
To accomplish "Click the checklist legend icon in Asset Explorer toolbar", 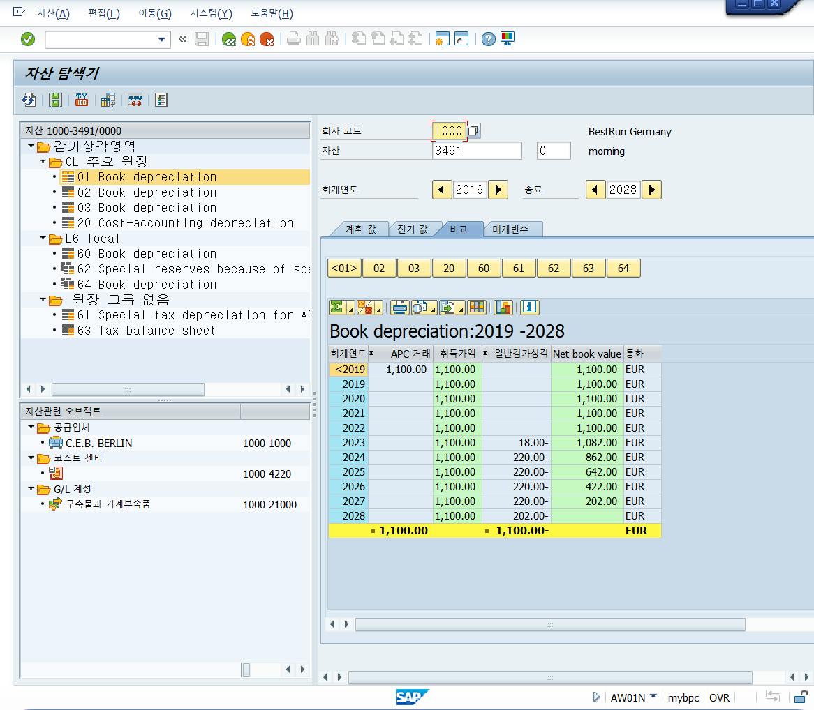I will coord(161,100).
